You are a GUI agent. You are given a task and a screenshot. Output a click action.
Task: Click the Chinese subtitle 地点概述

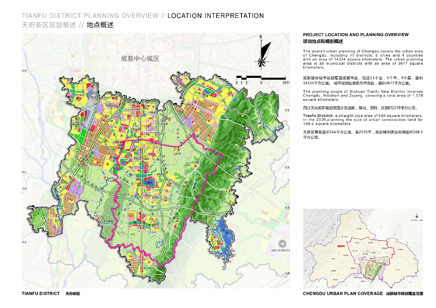click(100, 25)
